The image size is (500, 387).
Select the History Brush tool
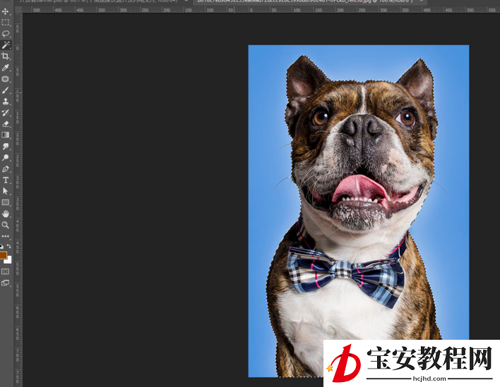pyautogui.click(x=6, y=112)
